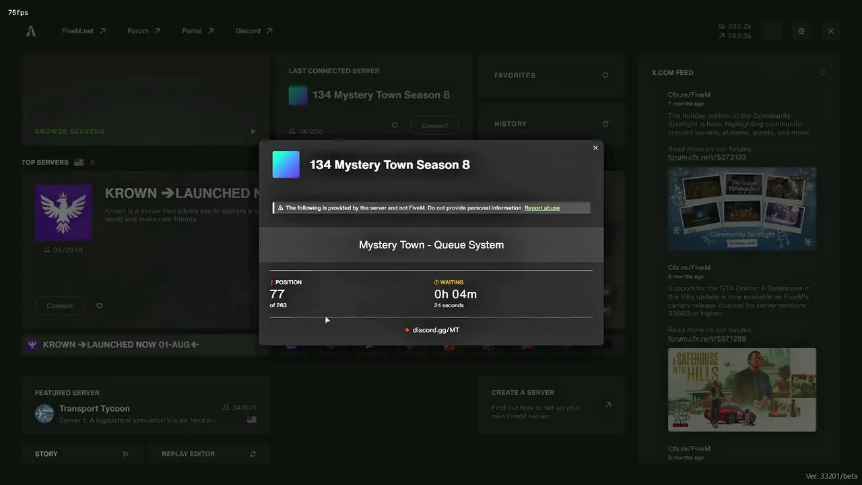The height and width of the screenshot is (485, 862).
Task: Click the last connected server name Mystery Town
Action: [x=381, y=95]
